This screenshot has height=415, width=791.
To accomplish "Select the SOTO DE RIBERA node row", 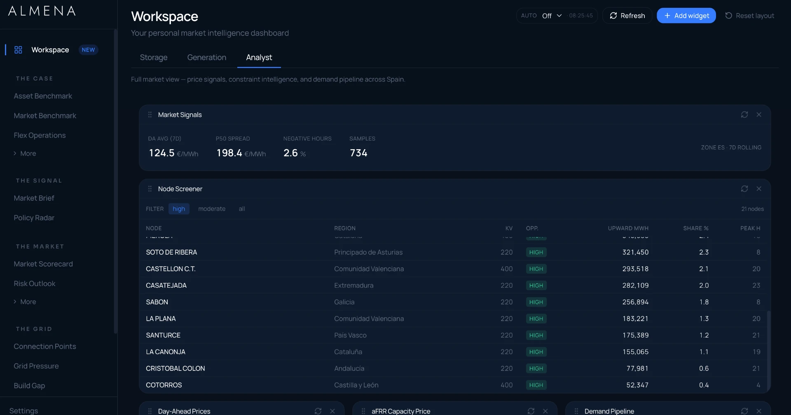I will 453,252.
